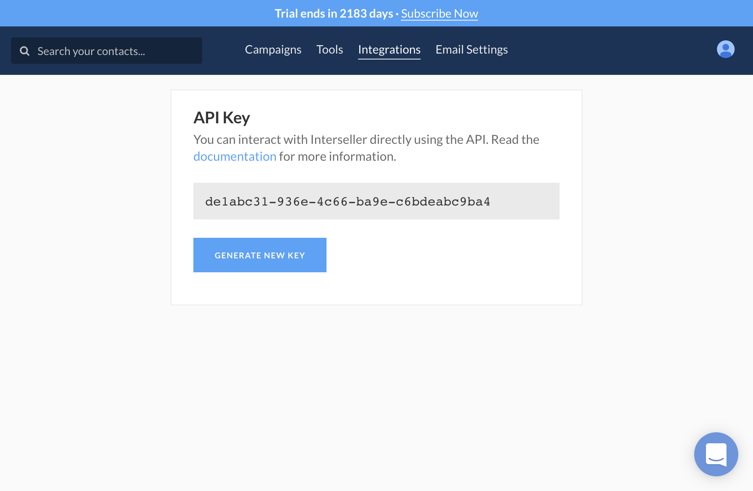
Task: Open the Campaigns menu
Action: coord(273,50)
